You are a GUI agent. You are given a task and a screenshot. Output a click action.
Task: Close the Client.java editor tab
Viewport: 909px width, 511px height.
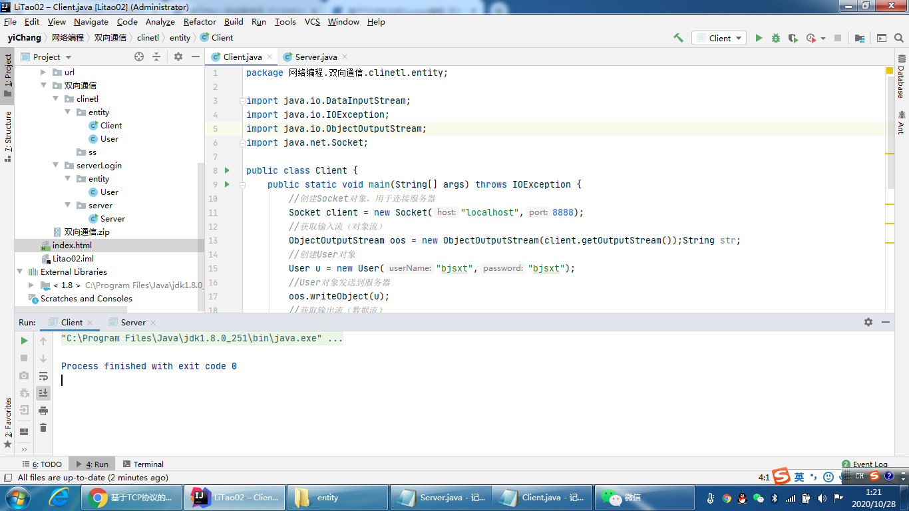(269, 57)
